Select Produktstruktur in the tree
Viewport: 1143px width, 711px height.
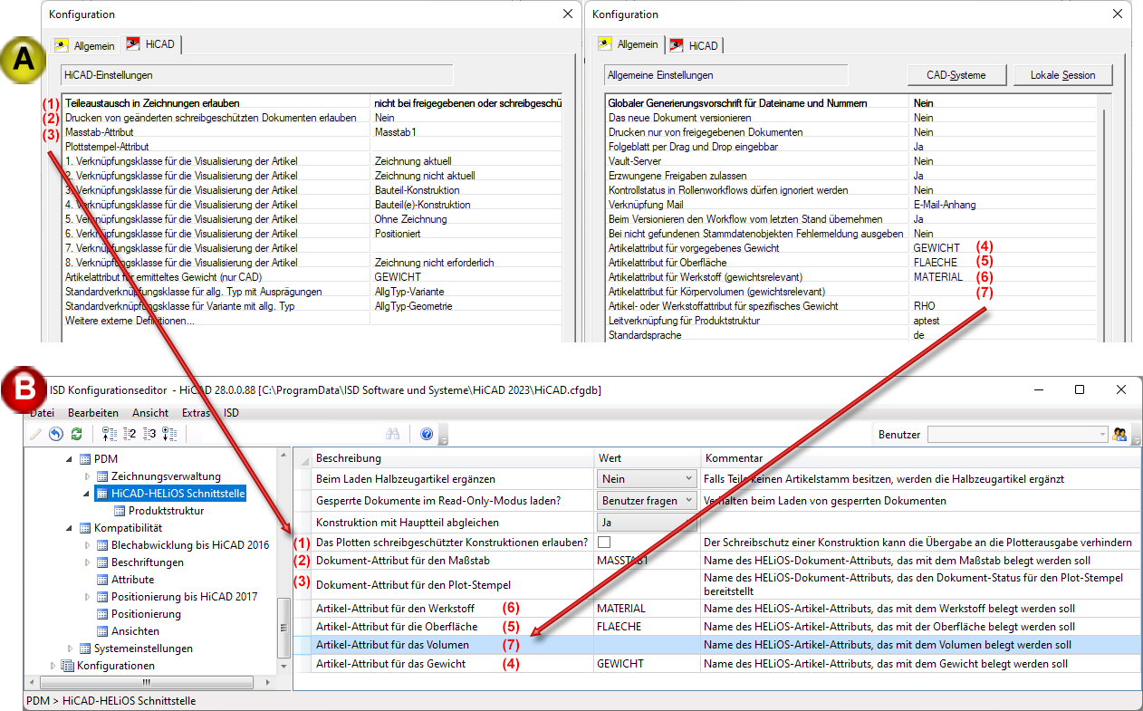[166, 511]
